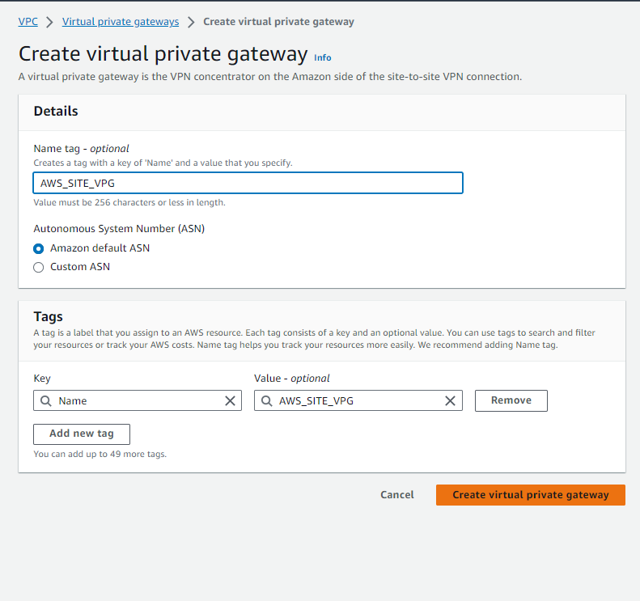Open the VPC breadcrumb link
Screen dimensions: 640x601
coord(28,22)
